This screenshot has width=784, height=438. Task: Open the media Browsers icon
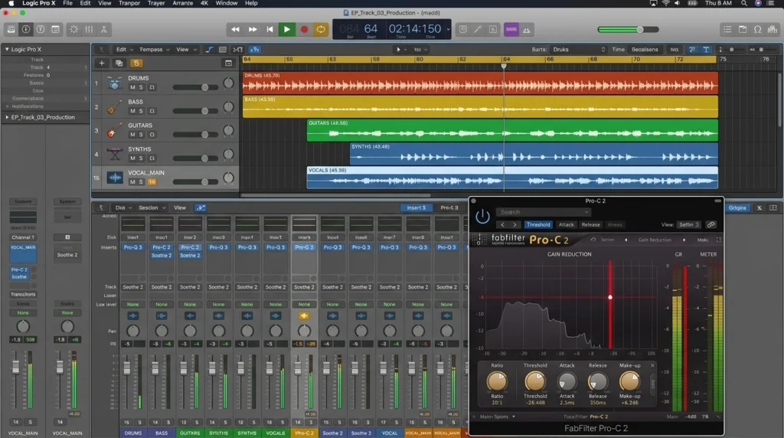pos(773,30)
